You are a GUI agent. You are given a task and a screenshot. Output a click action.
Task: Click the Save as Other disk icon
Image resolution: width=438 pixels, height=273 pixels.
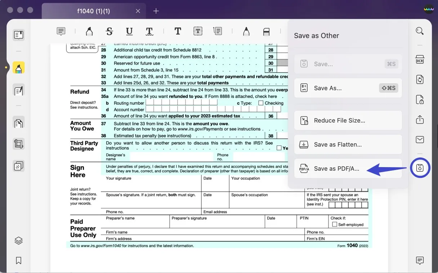(420, 168)
